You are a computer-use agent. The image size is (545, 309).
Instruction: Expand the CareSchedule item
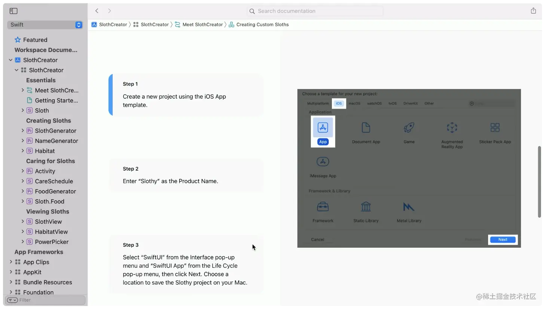[22, 181]
